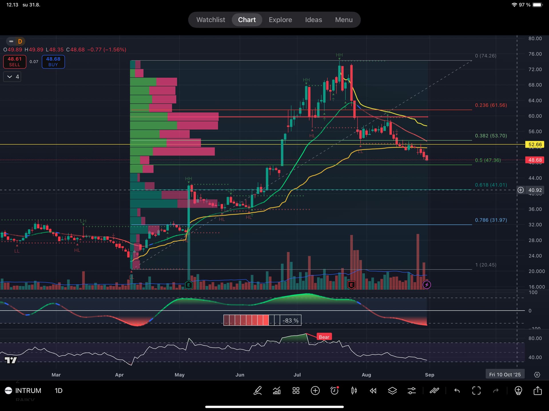This screenshot has width=549, height=411.
Task: Open the chart settings sliders icon
Action: tap(411, 390)
